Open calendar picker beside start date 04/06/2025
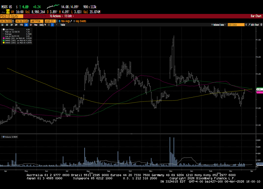 click(x=13, y=21)
